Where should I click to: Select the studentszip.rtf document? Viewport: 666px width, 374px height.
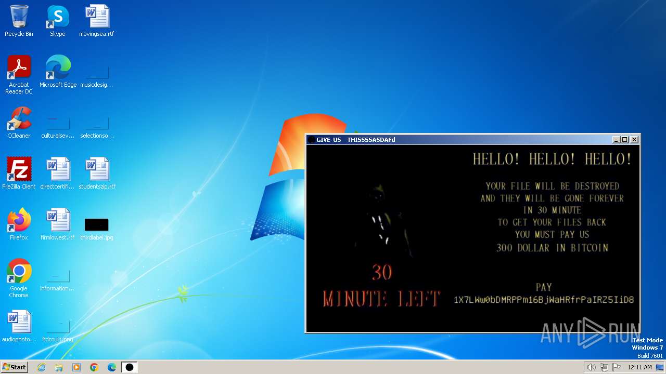coord(97,173)
